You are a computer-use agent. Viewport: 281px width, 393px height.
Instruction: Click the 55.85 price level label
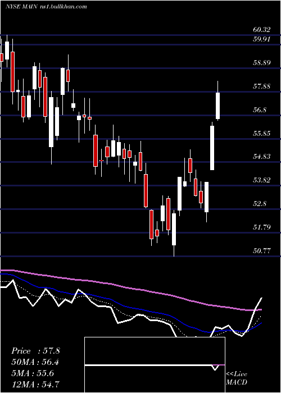[262, 134]
